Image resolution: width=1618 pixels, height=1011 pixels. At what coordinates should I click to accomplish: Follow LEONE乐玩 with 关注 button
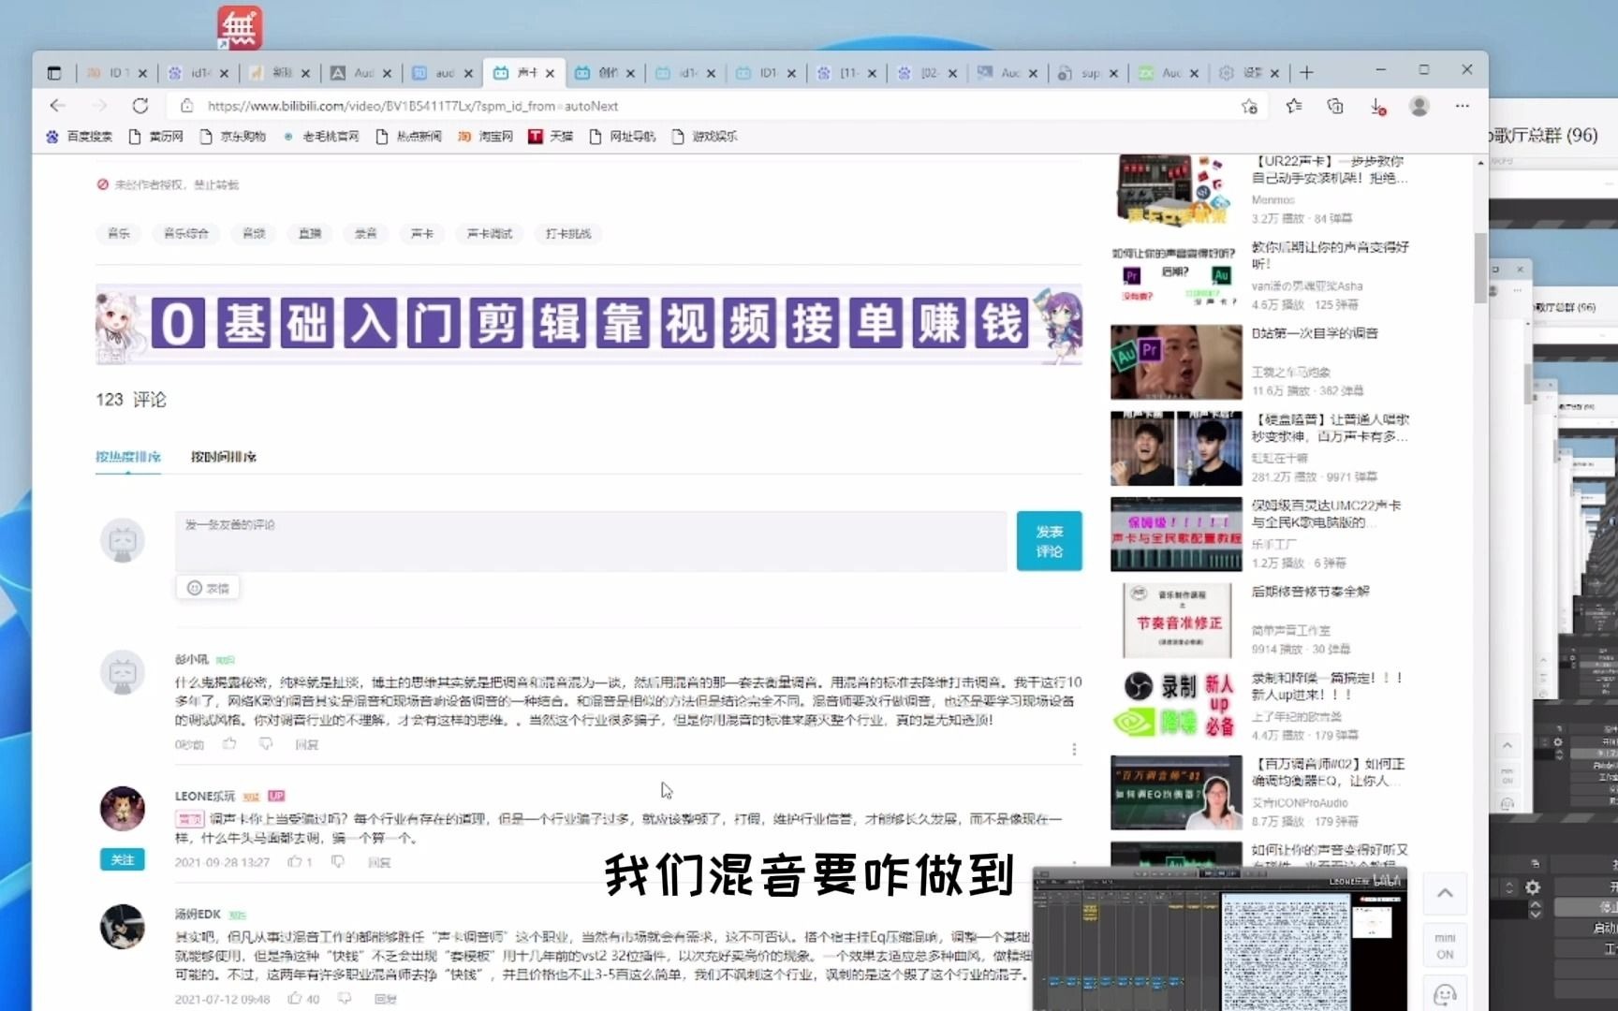123,860
